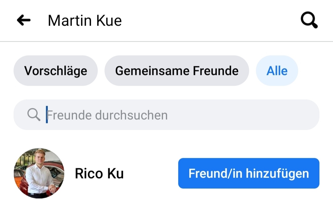This screenshot has height=209, width=333.
Task: Tap the round avatar next to Rico Ku
Action: 39,173
